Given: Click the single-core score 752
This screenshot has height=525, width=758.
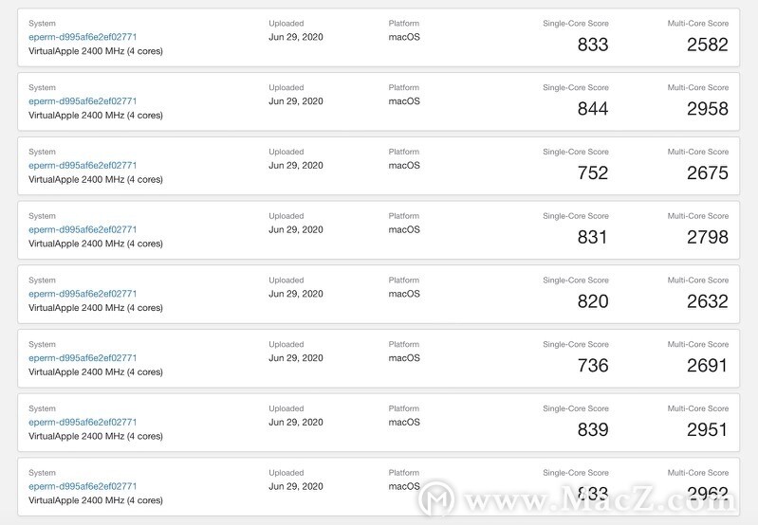Looking at the screenshot, I should [x=593, y=172].
